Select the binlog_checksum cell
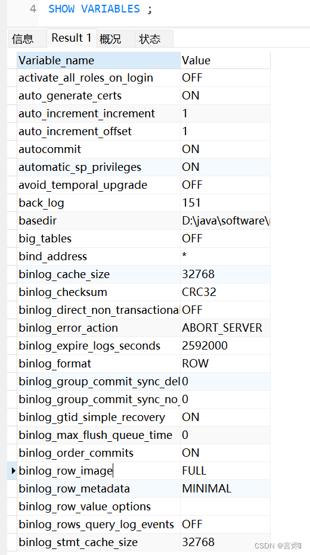310x555 pixels. [x=98, y=292]
